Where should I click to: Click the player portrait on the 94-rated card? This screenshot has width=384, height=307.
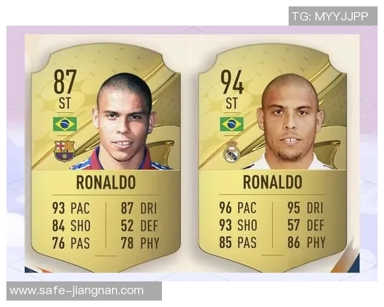(x=290, y=122)
